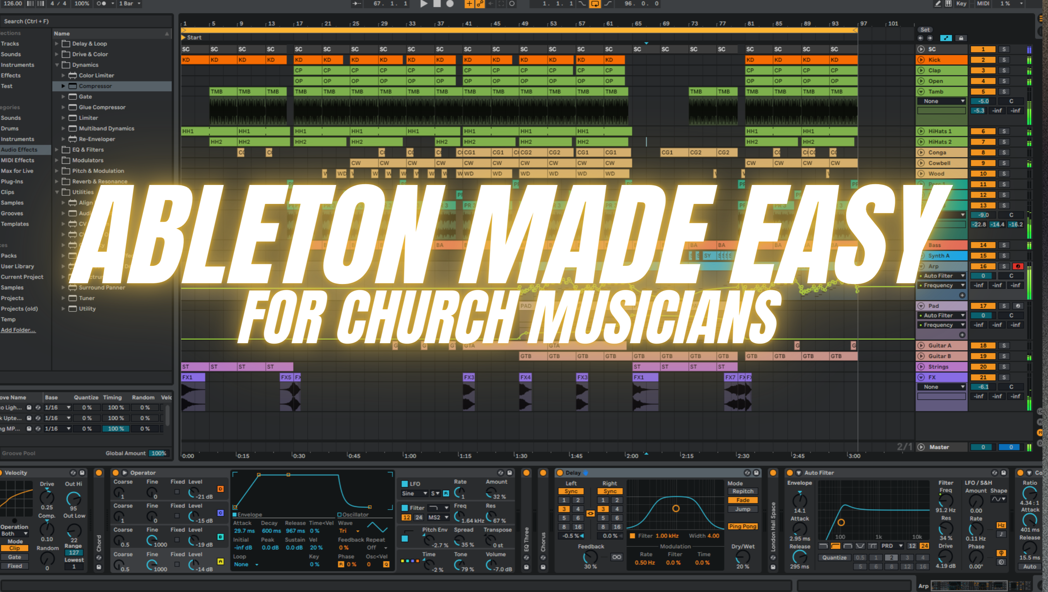The height and width of the screenshot is (592, 1048).
Task: Toggle the Automation Arm button
Action: point(480,3)
